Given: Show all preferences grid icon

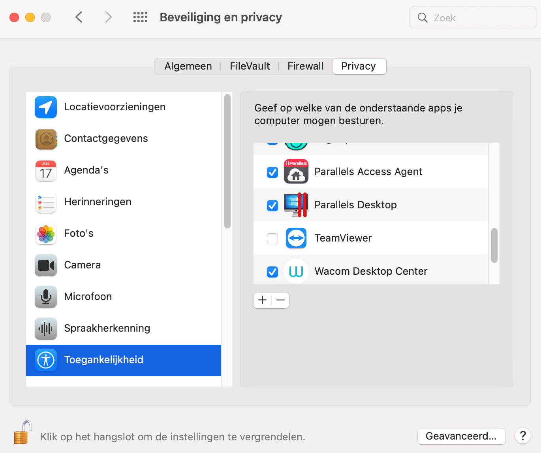Looking at the screenshot, I should [140, 17].
